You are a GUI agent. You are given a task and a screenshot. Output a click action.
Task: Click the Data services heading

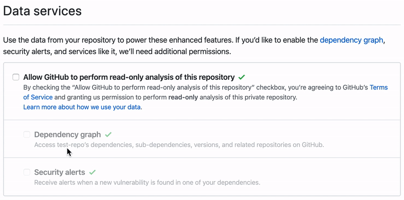(x=42, y=11)
